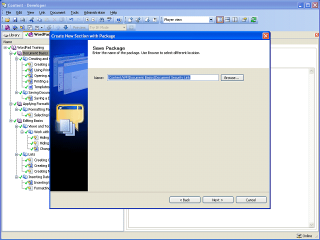Click the Copy toolbar icon
Image resolution: width=320 pixels, height=240 pixels.
click(x=39, y=20)
